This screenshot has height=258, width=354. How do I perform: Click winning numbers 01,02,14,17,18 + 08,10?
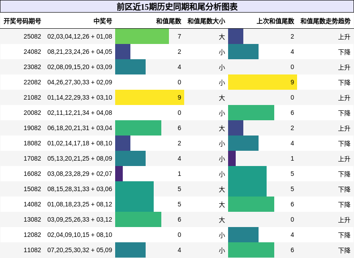(80, 144)
